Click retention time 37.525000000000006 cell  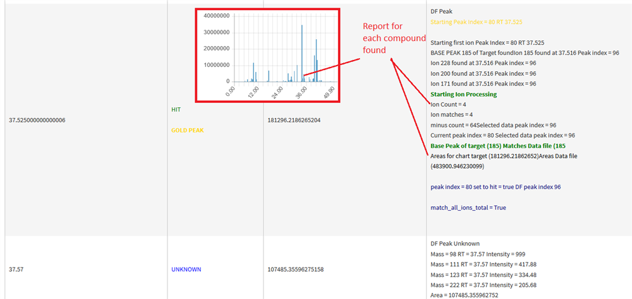tap(38, 120)
